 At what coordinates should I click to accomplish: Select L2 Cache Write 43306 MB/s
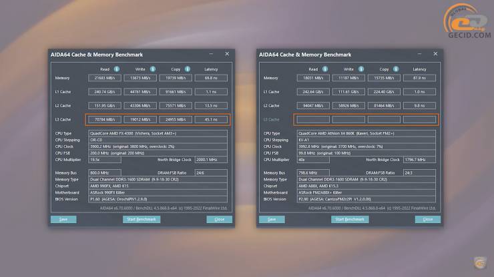point(140,106)
